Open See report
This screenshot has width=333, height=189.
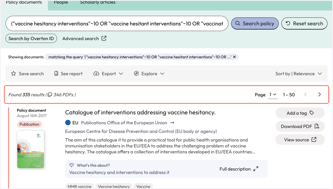click(68, 73)
